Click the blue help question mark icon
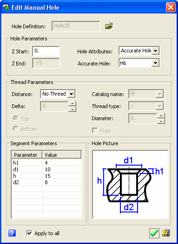Screen dimensions: 178x244 [12, 233]
